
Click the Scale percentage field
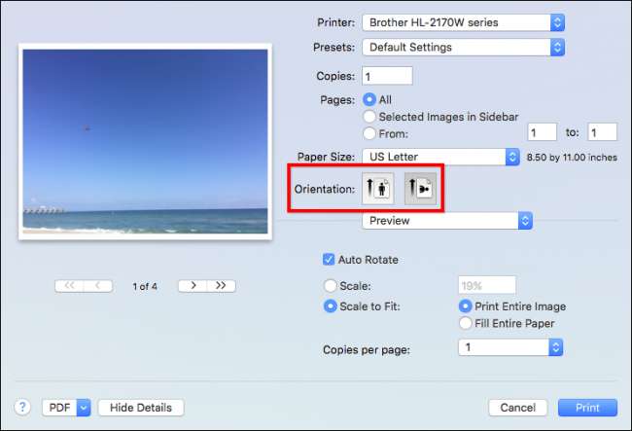[487, 285]
